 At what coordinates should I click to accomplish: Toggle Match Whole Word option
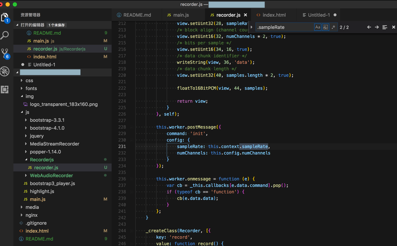click(x=325, y=27)
